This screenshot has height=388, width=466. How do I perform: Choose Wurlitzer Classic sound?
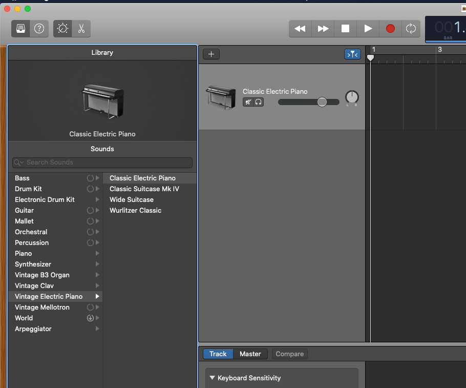point(135,210)
